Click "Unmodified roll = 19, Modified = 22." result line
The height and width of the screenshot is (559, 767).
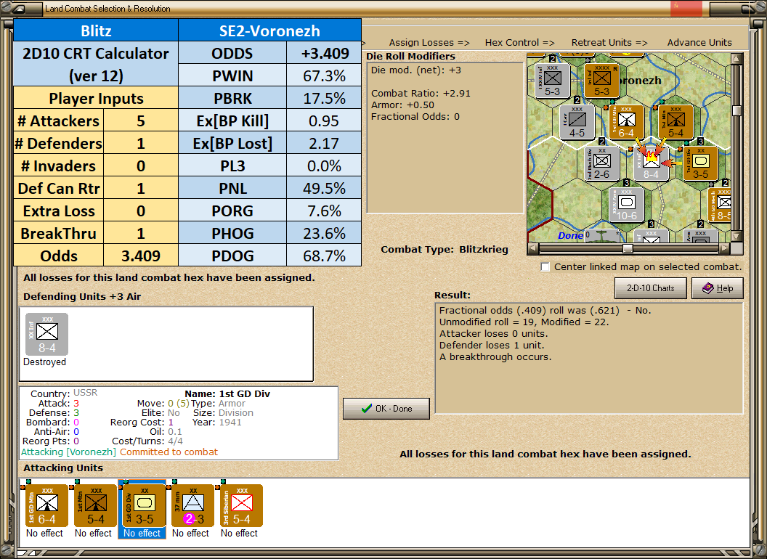(524, 322)
